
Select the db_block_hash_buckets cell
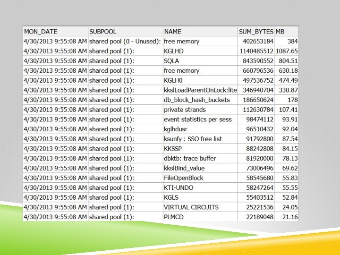(200, 100)
